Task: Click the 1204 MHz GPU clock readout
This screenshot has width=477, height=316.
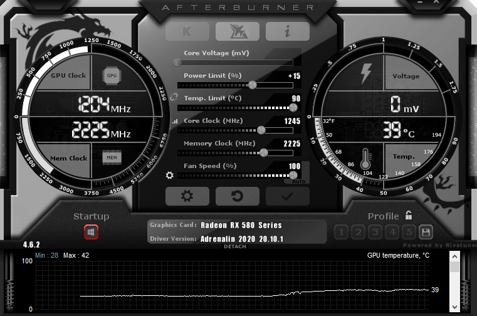Action: tap(104, 105)
